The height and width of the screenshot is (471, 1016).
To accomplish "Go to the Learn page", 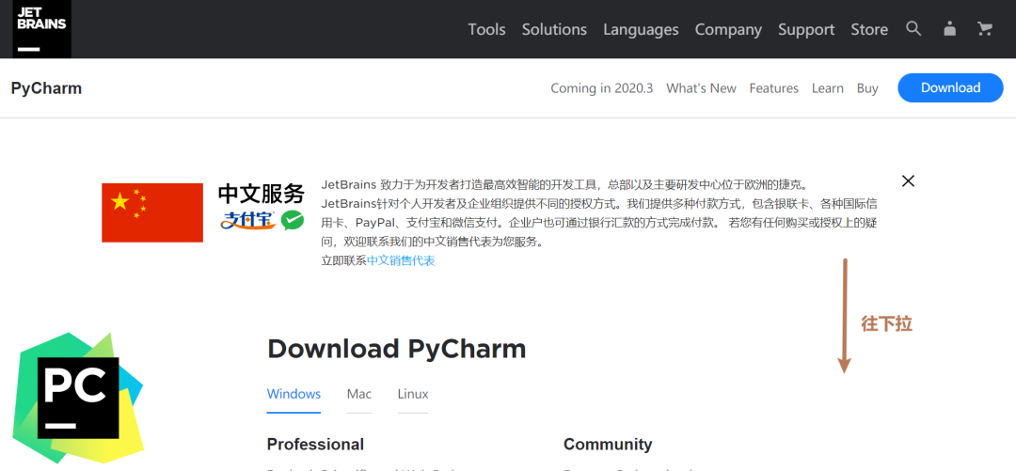I will 828,88.
